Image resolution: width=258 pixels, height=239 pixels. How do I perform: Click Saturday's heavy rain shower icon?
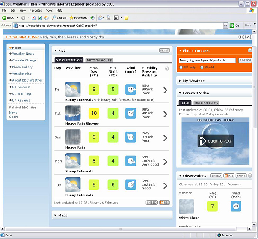click(73, 113)
